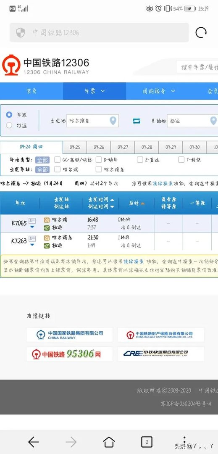Tap the alarm clock status icon
The image size is (218, 454).
click(x=158, y=9)
